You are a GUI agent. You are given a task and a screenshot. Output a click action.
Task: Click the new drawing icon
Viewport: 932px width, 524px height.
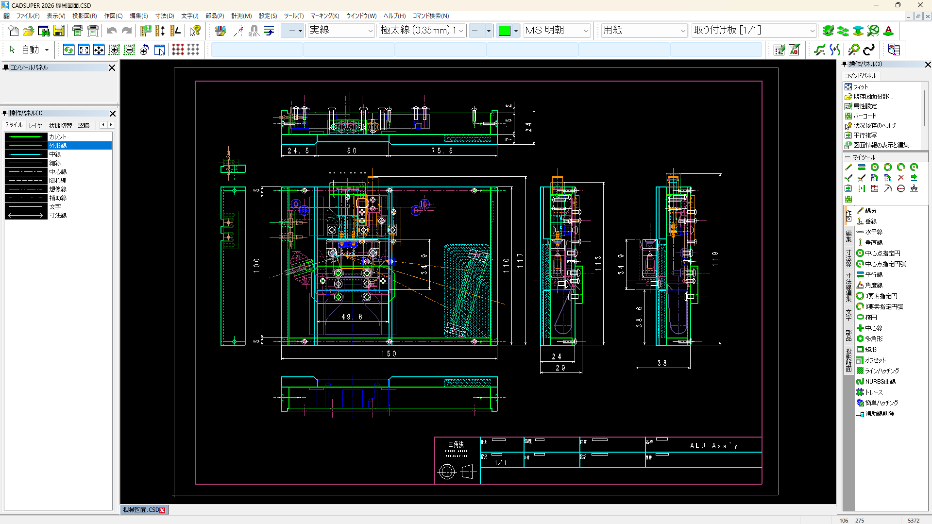[x=14, y=31]
